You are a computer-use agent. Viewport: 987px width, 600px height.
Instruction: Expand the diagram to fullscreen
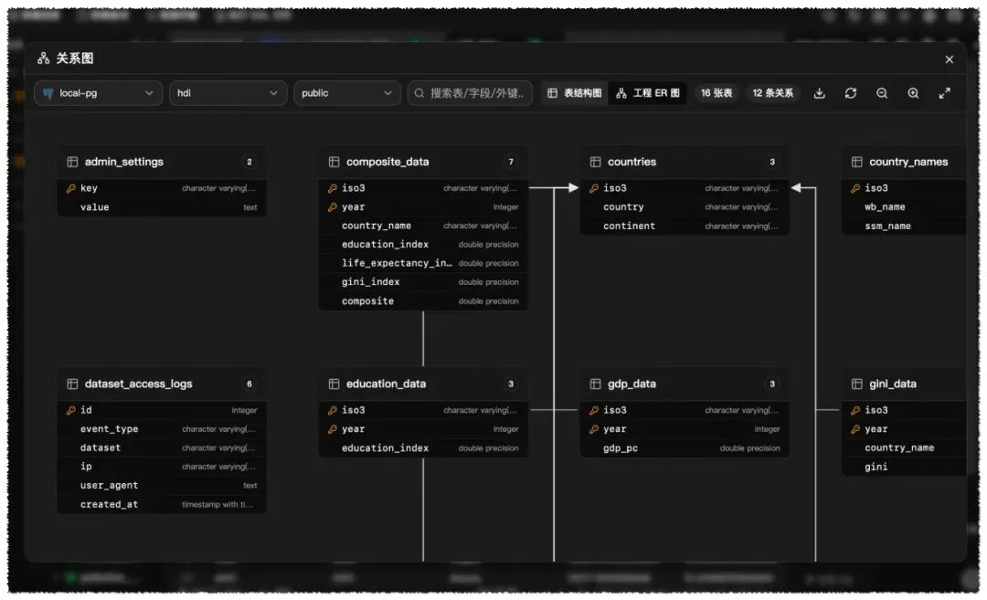[x=944, y=93]
